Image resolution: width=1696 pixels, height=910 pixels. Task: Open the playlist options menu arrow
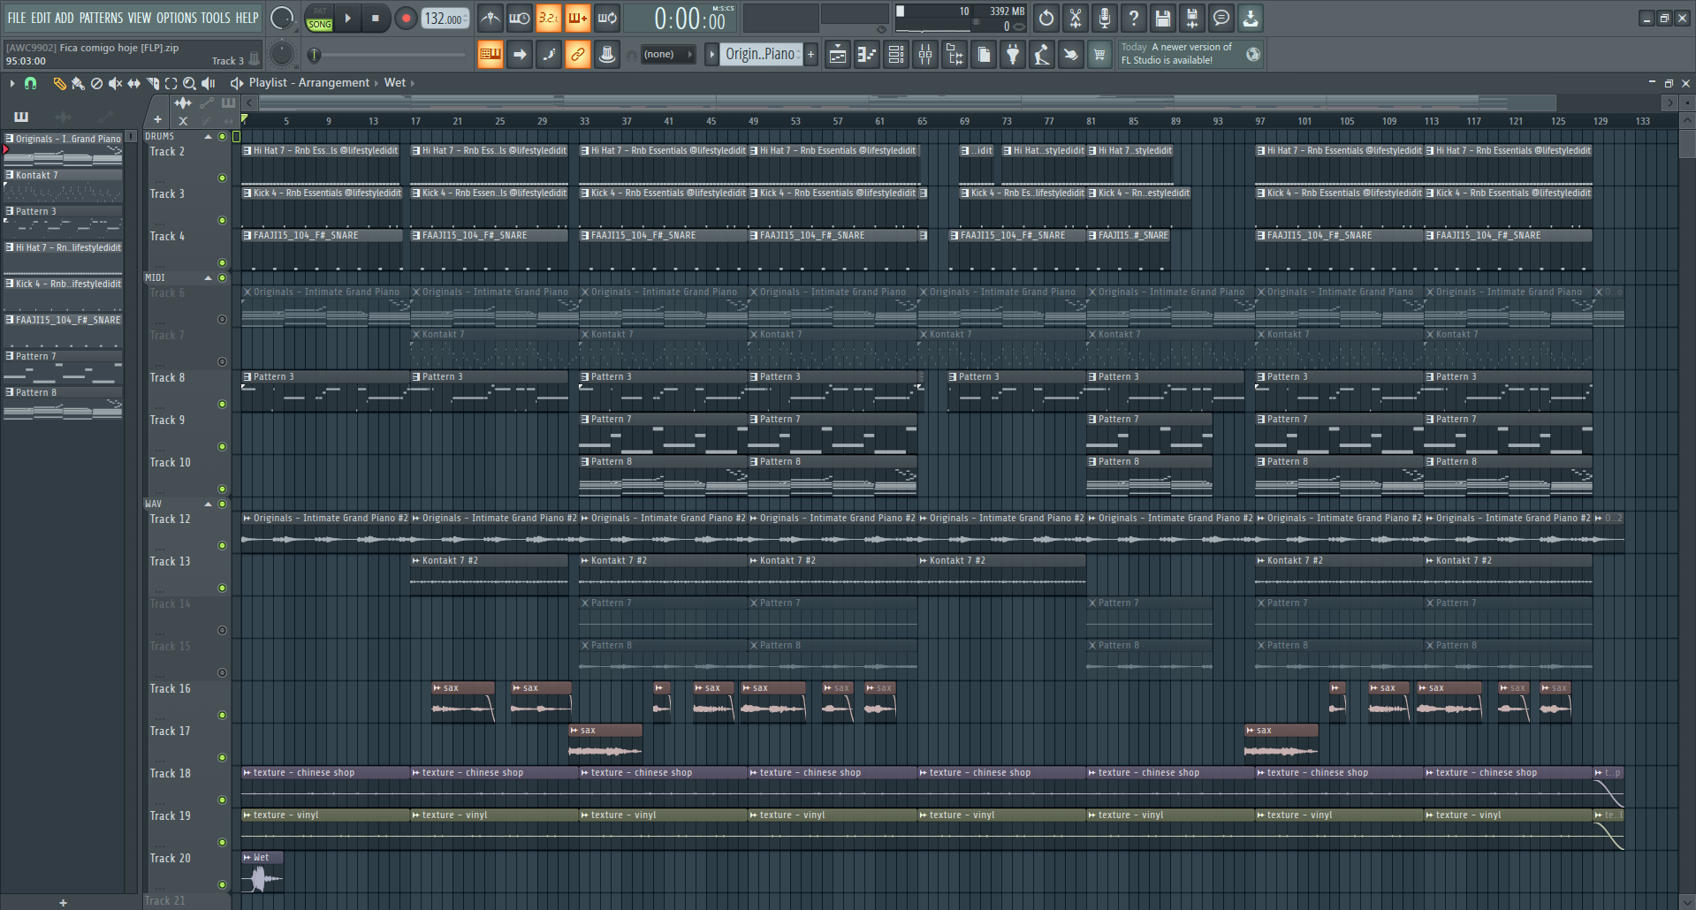[12, 83]
